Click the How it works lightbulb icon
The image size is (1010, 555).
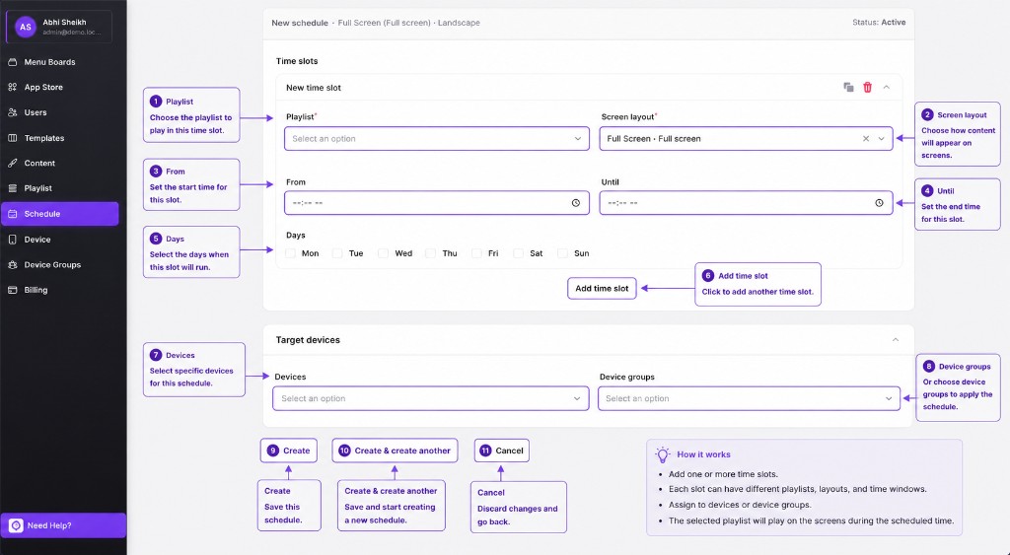tap(663, 454)
